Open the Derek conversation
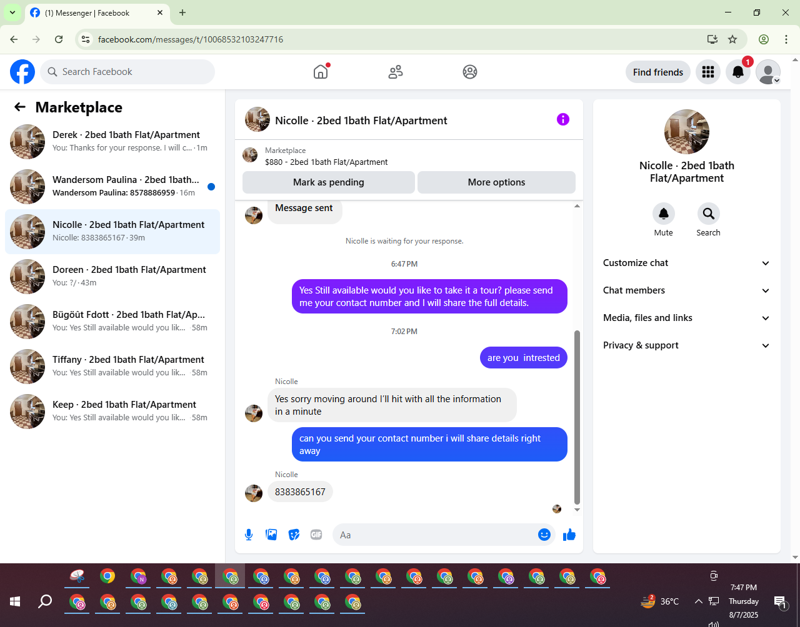800x627 pixels. pyautogui.click(x=112, y=142)
